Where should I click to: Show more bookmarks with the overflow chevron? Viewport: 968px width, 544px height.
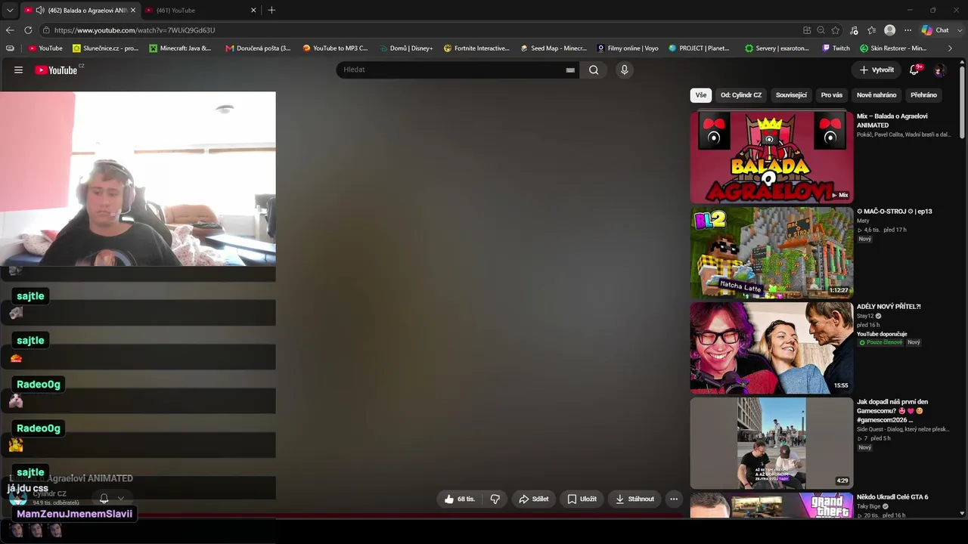(x=951, y=48)
